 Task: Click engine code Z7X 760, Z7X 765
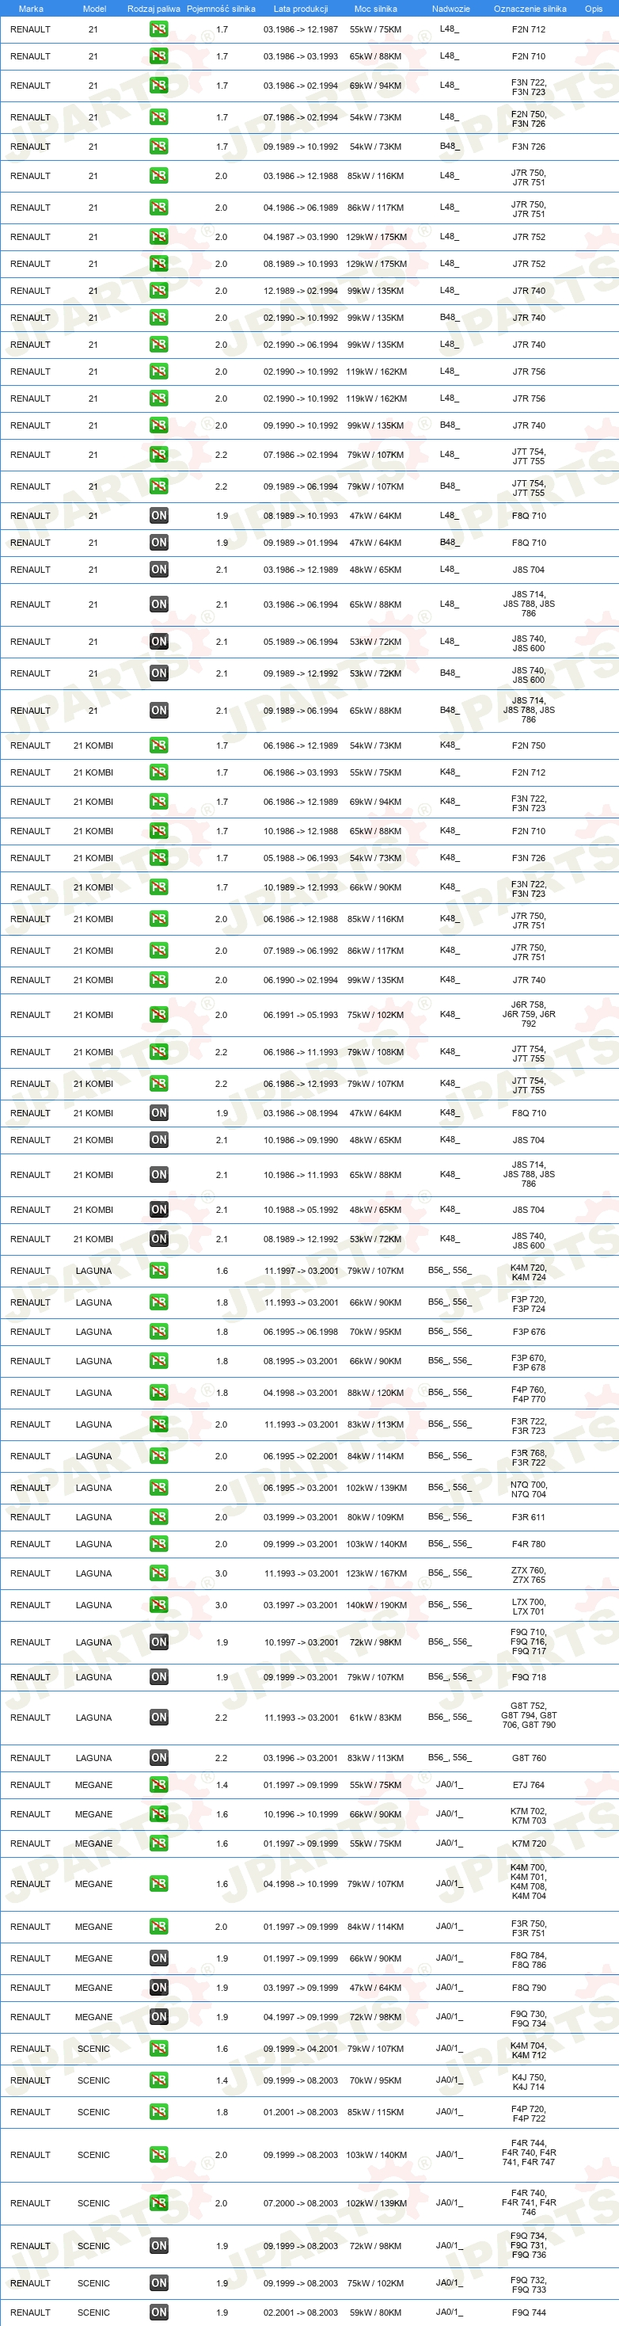pos(529,1575)
